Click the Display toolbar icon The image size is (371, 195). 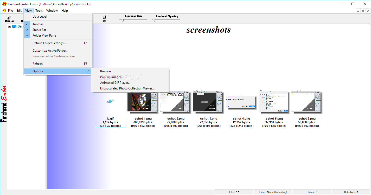(x=10, y=19)
